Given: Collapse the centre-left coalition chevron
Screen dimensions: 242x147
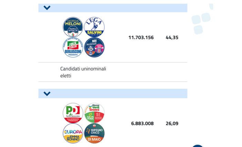Looking at the screenshot, I should click(x=47, y=93).
